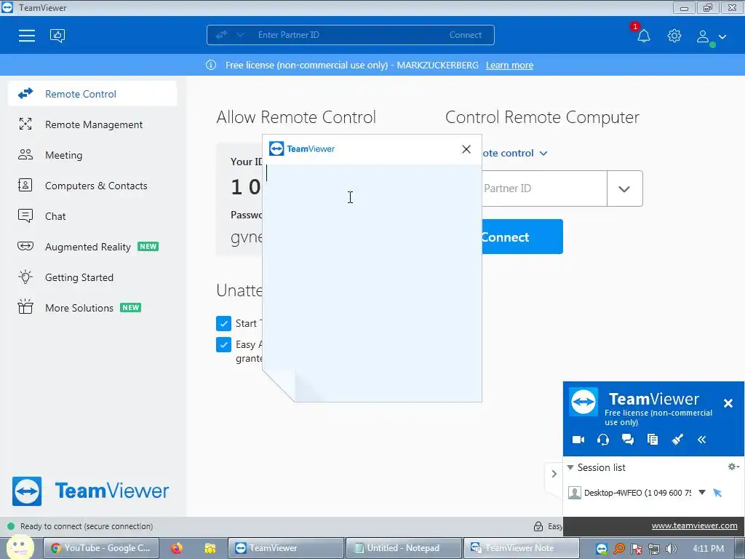Expand connection mode dropdown in header bar
This screenshot has height=559, width=745.
click(x=240, y=35)
